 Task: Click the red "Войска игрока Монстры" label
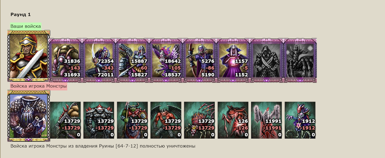pyautogui.click(x=38, y=86)
